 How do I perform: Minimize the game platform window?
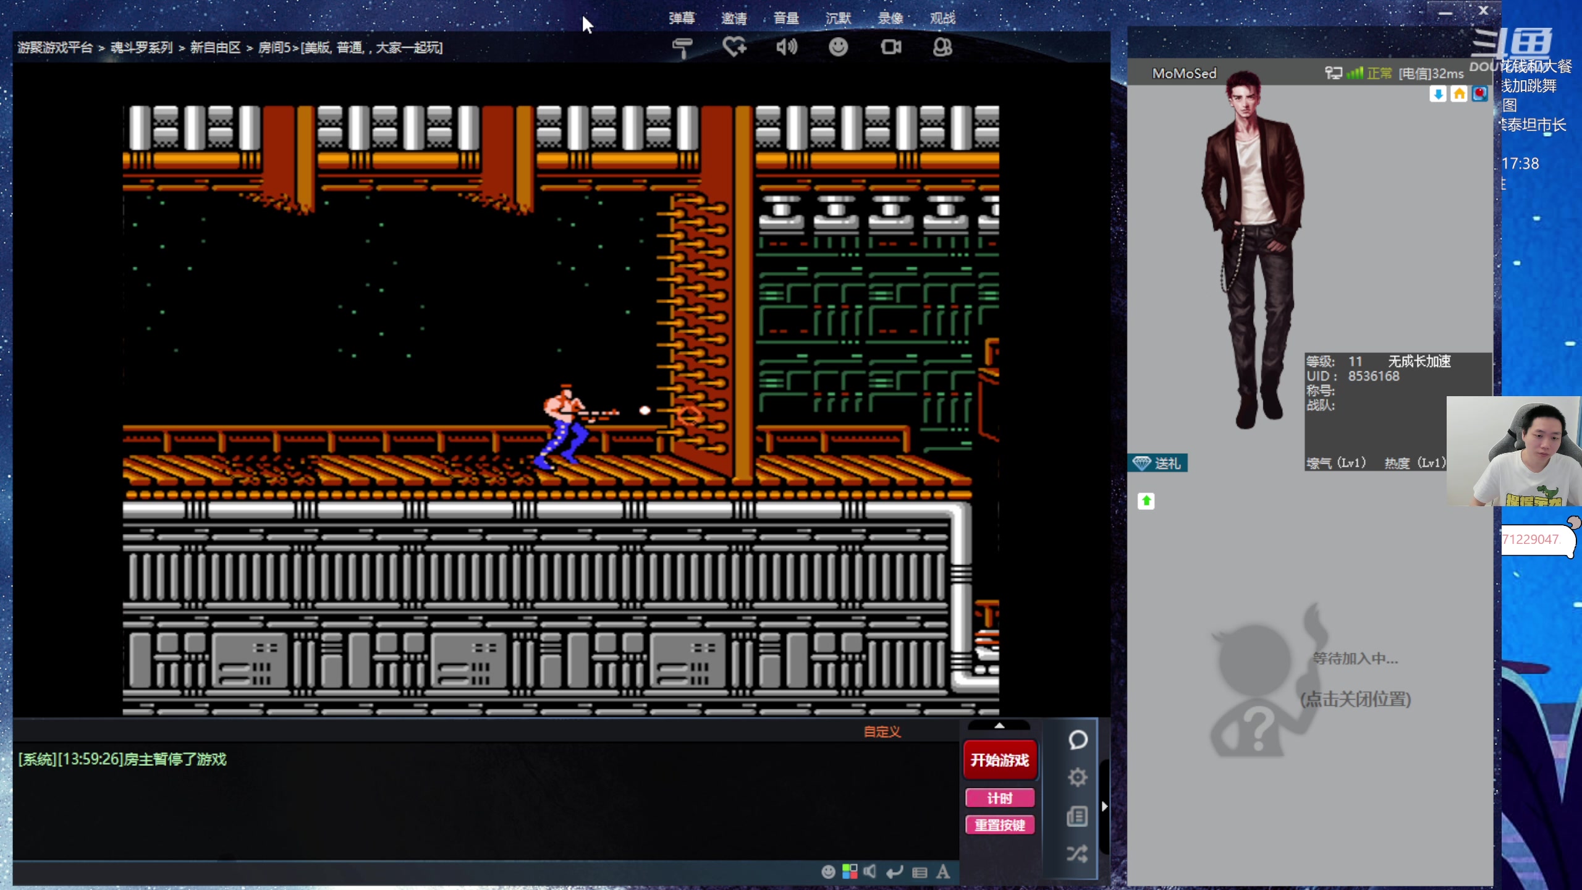point(1445,12)
